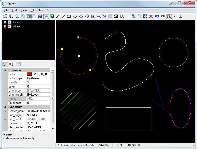Click the property grid scroll down arrow
The image size is (197, 149).
coord(53,129)
